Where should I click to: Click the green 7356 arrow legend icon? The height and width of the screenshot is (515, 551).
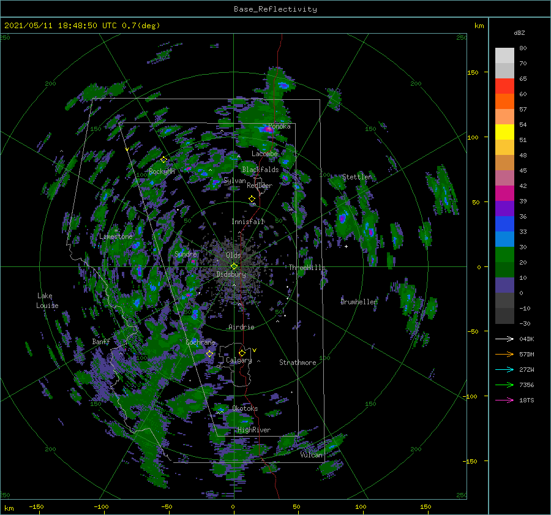[504, 385]
